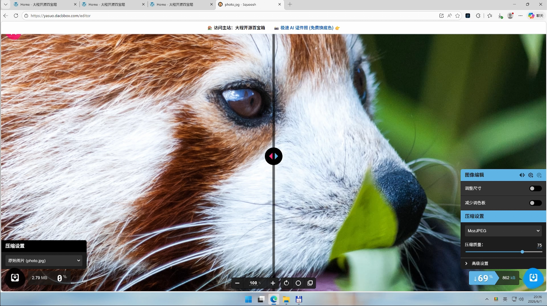Click the square icon right of the circle
This screenshot has width=547, height=306.
pos(310,283)
